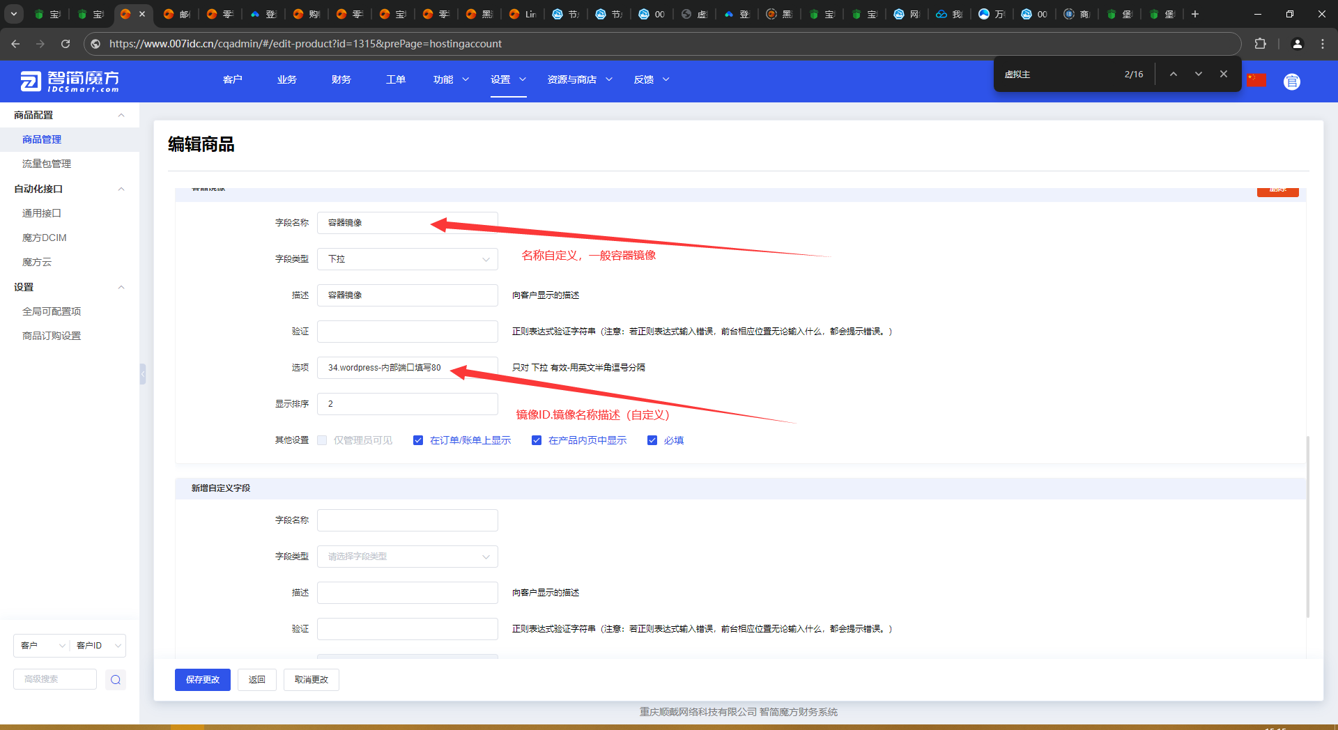The width and height of the screenshot is (1338, 730).
Task: Collapse the left sidebar using its edge handle
Action: tap(142, 374)
